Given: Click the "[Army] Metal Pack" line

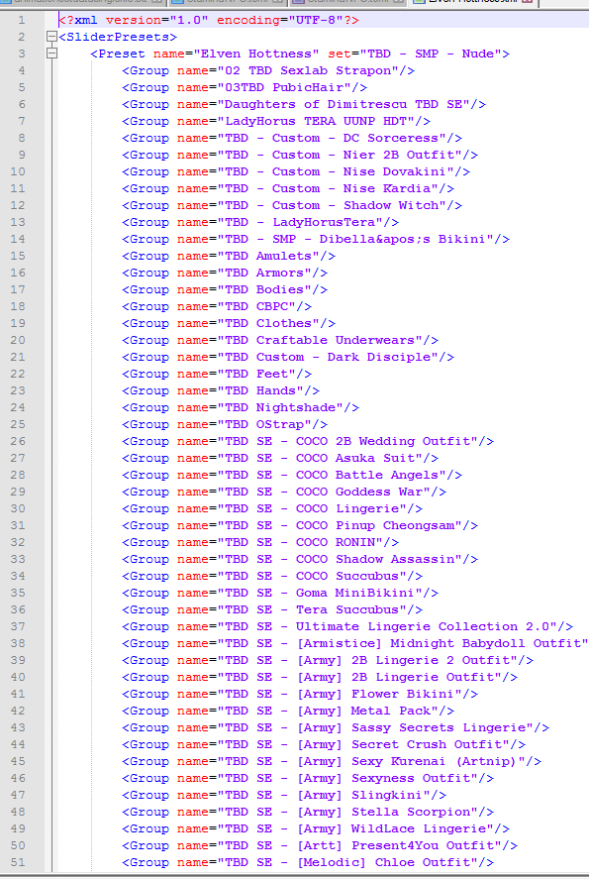Looking at the screenshot, I should (x=288, y=710).
